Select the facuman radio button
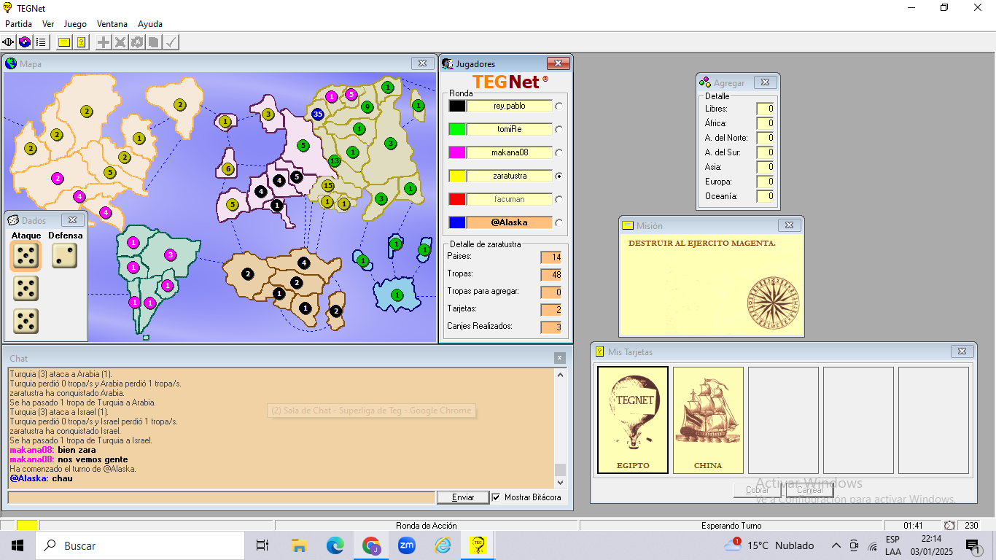996x560 pixels. click(559, 199)
